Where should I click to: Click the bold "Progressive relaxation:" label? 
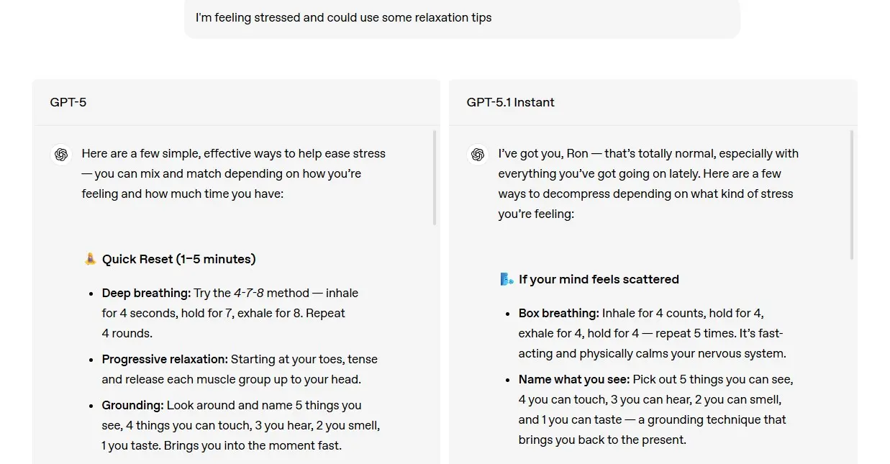coord(165,359)
